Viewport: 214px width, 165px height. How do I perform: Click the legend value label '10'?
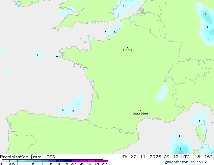[x=42, y=164]
